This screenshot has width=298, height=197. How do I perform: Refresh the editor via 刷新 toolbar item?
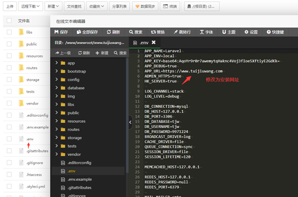point(113,32)
